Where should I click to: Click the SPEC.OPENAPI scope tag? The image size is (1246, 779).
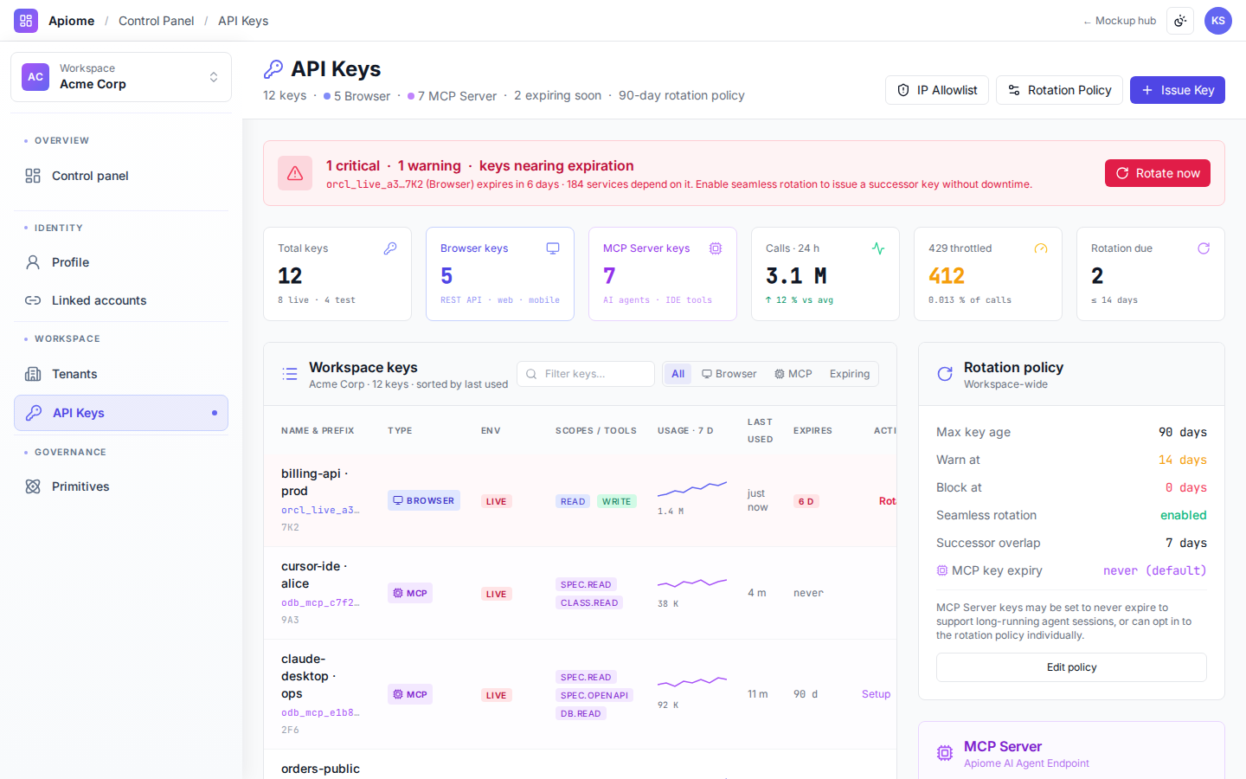pyautogui.click(x=594, y=695)
